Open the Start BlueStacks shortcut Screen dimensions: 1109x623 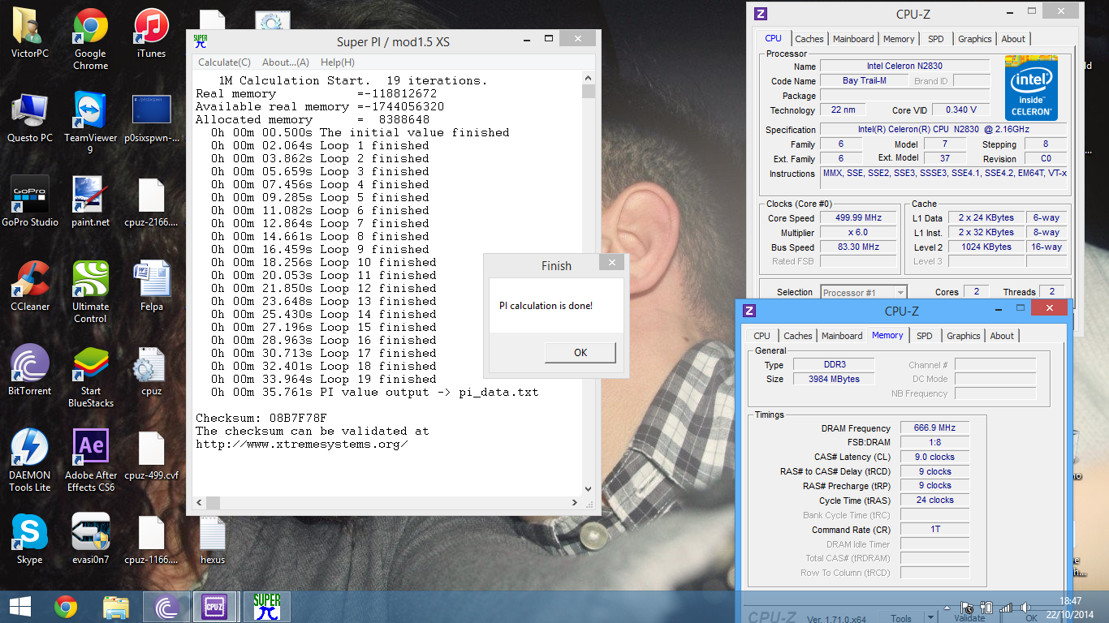coord(90,376)
